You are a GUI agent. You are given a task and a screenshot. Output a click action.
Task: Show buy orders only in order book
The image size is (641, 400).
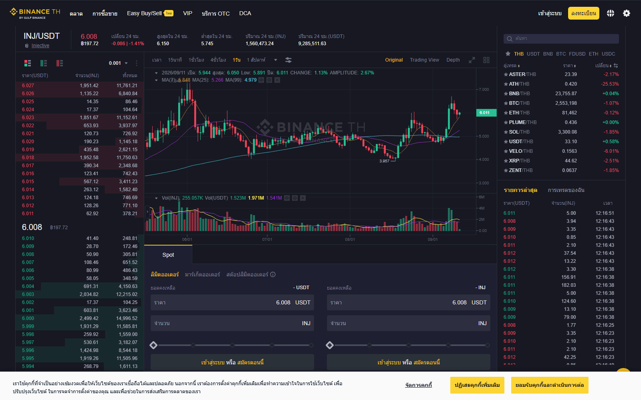44,63
